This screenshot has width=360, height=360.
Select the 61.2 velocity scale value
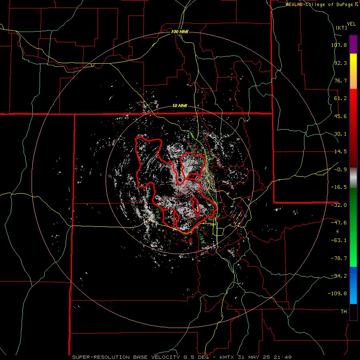click(340, 98)
